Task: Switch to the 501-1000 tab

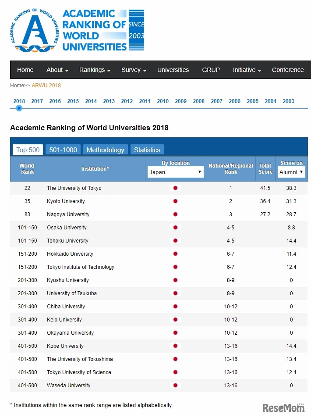Action: tap(63, 150)
